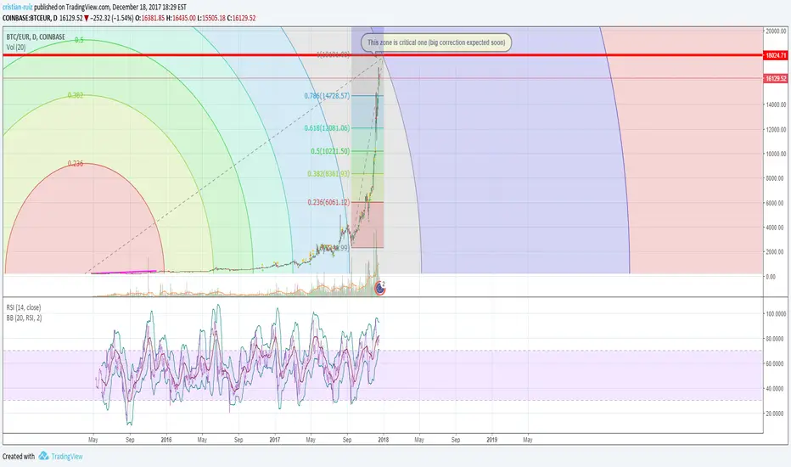791x467 pixels.
Task: Click the open value O:16381.85
Action: 150,18
